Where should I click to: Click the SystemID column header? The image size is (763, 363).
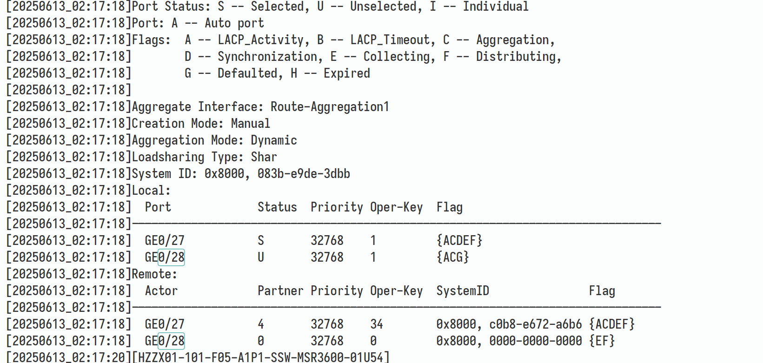pos(463,290)
